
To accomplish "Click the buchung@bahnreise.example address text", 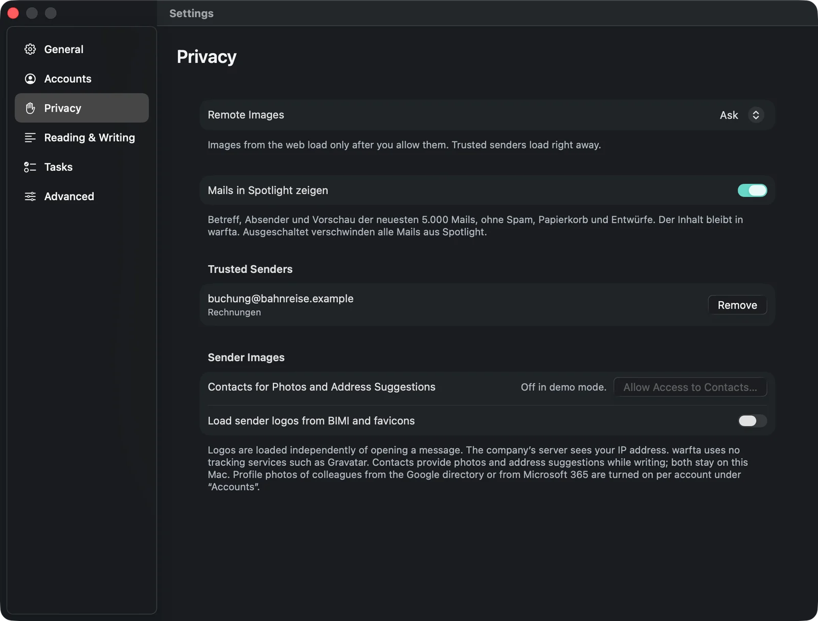I will pyautogui.click(x=281, y=298).
